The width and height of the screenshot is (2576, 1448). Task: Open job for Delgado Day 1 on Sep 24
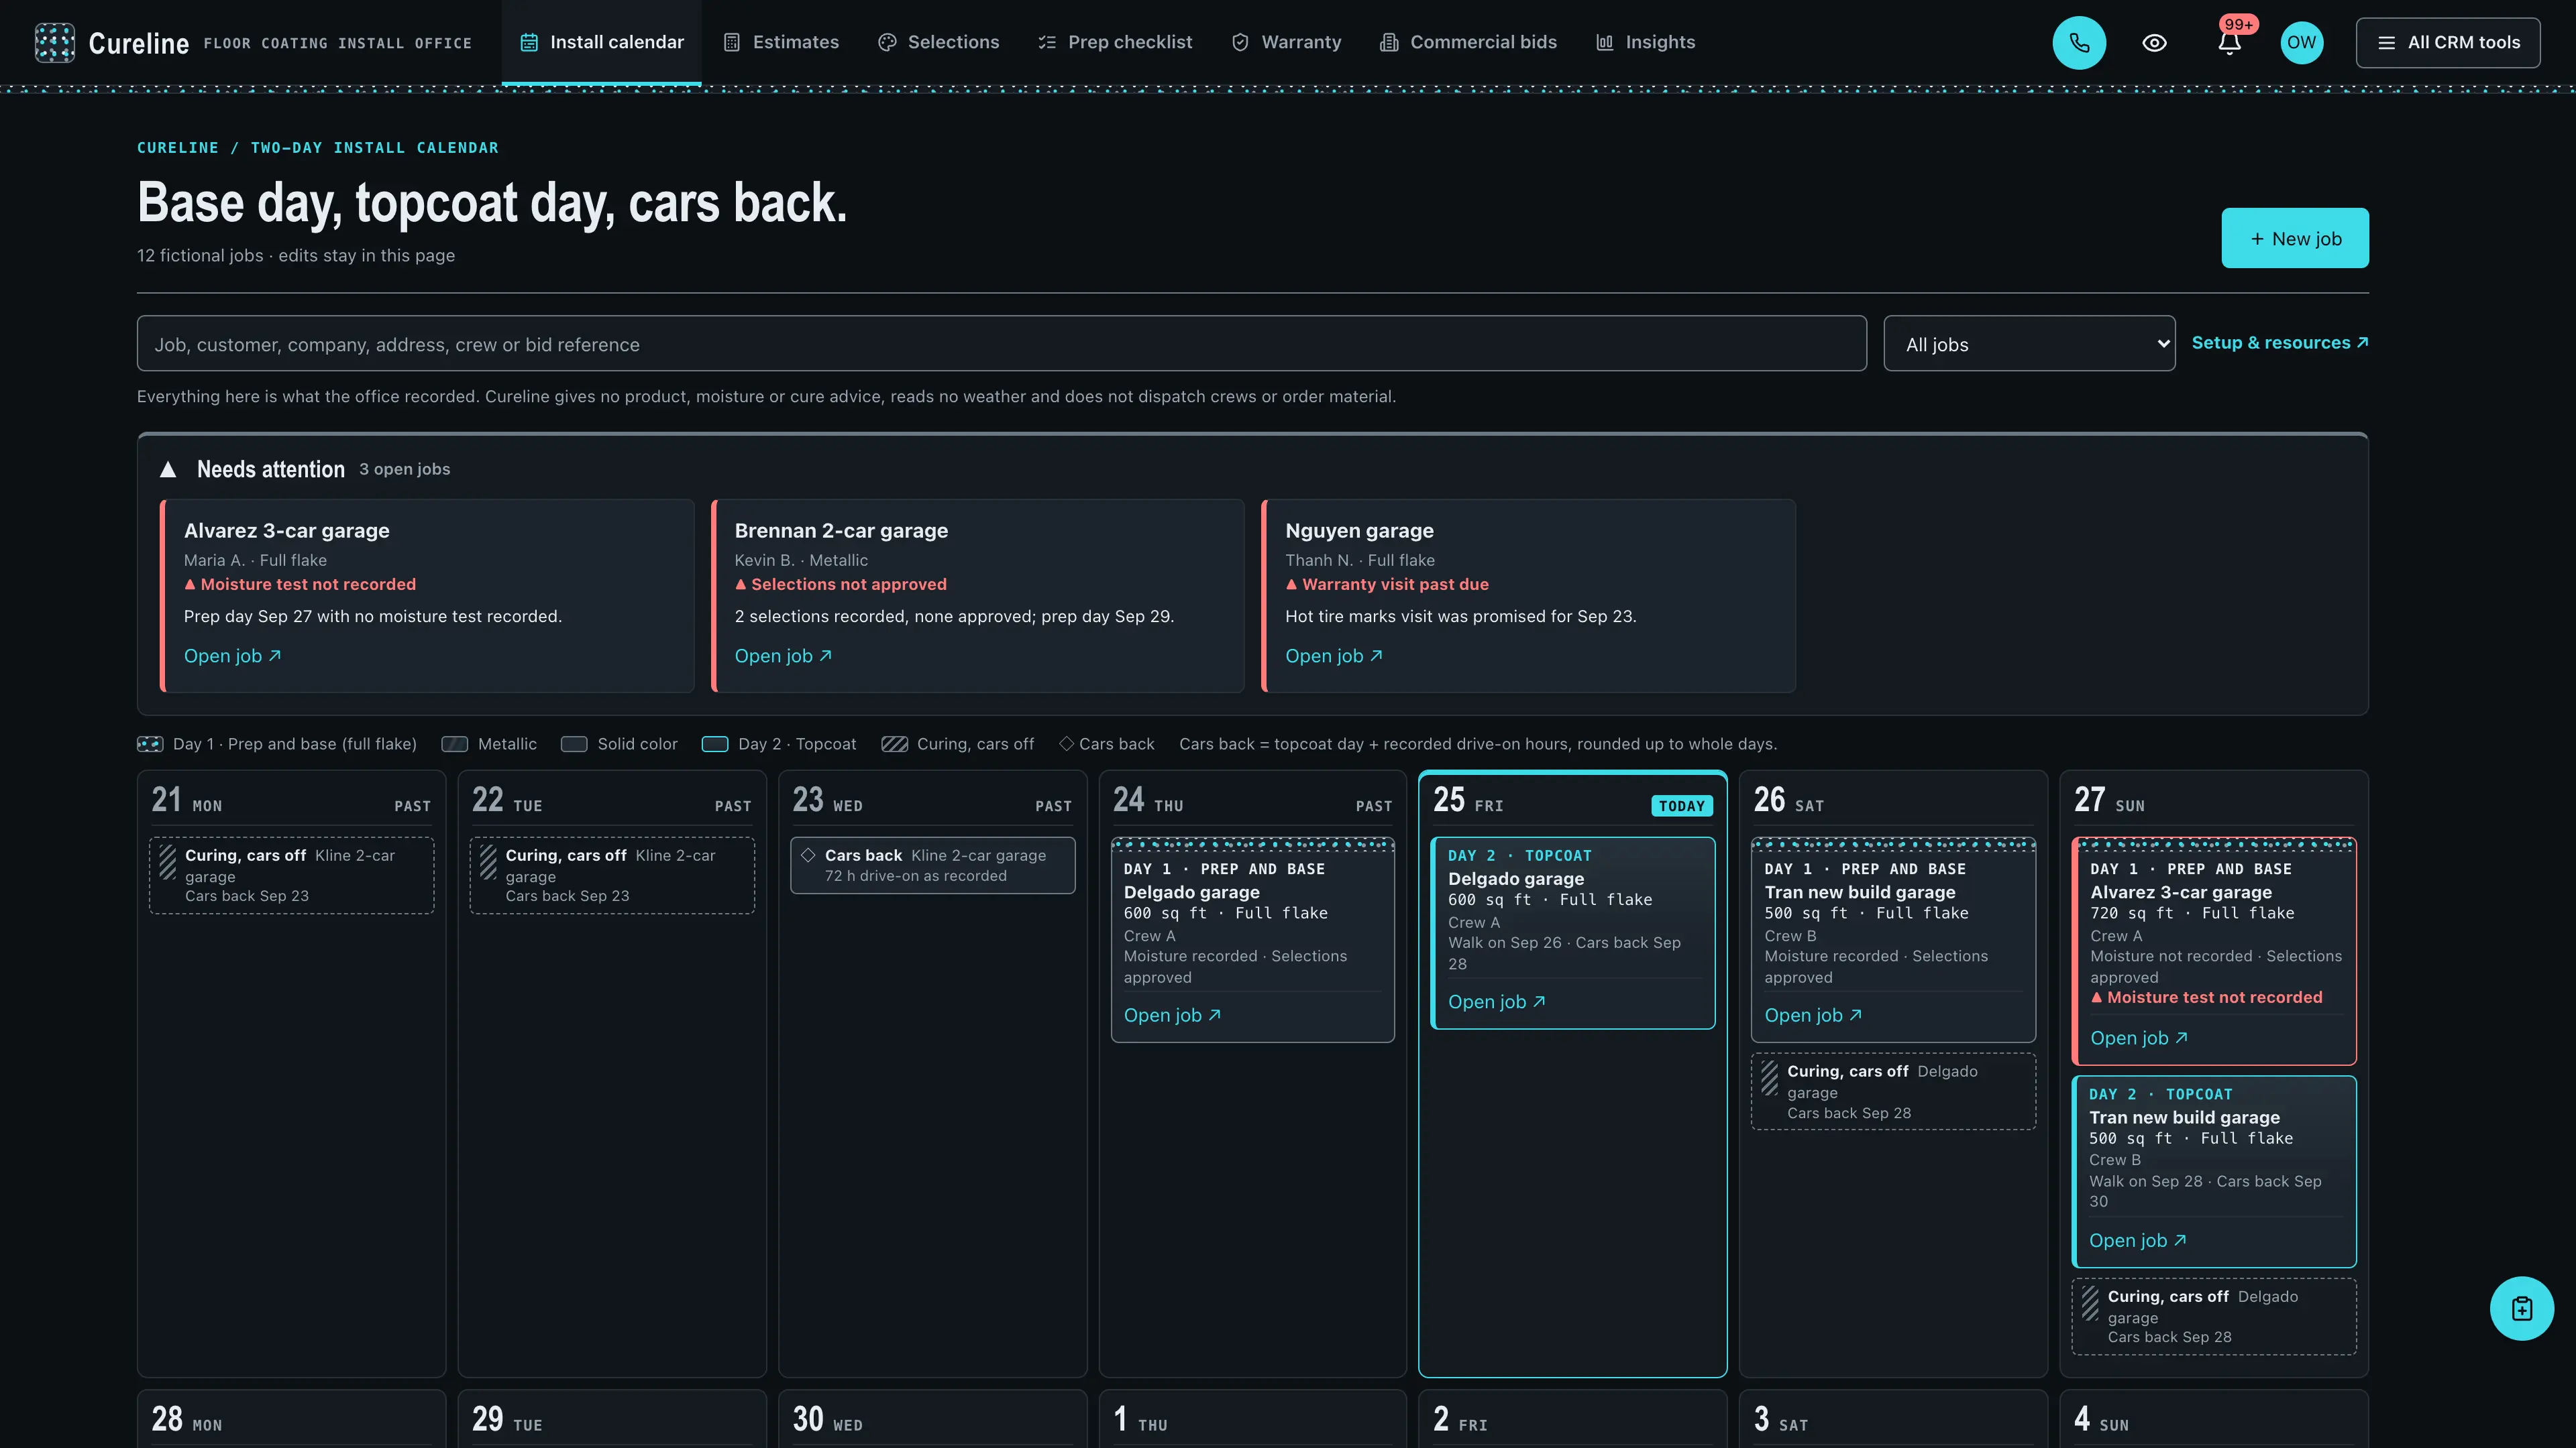1172,1014
